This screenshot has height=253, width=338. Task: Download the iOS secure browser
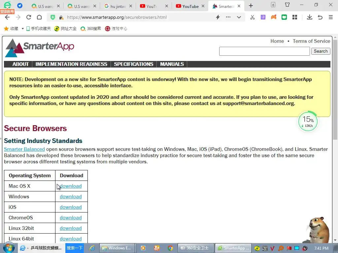71,207
